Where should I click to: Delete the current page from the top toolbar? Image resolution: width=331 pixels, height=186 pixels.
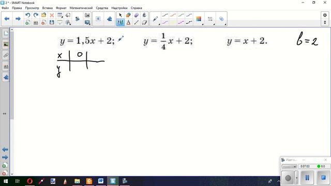[x=43, y=22]
